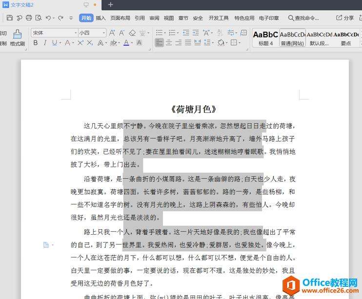The image size is (362, 299).
Task: Apply the 要点 style
Action: (x=346, y=38)
